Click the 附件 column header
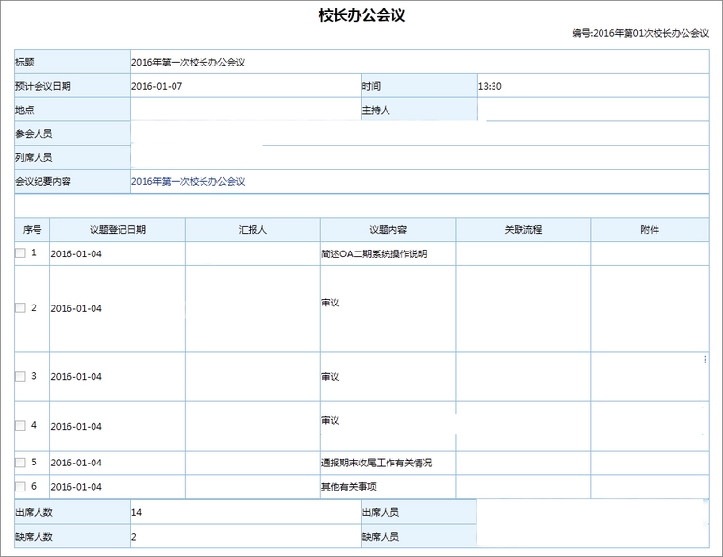723x557 pixels. (x=650, y=230)
